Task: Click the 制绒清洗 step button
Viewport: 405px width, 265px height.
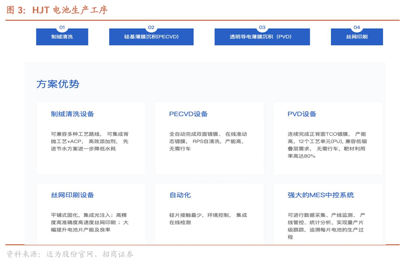Action: tap(62, 37)
